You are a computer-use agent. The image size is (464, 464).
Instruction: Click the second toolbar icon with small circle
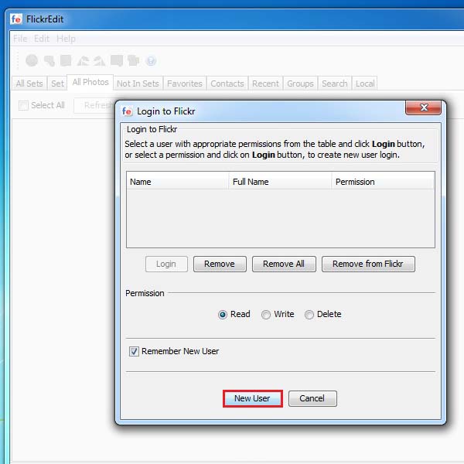(49, 60)
